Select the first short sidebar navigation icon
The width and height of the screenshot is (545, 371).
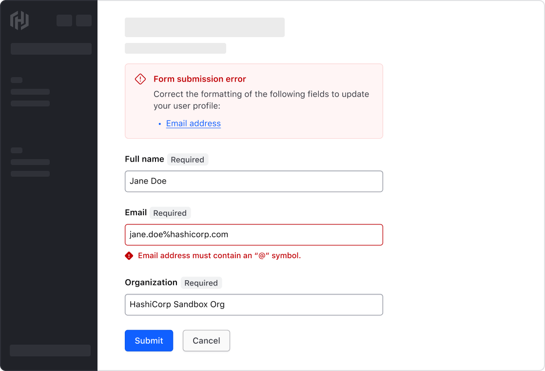17,80
